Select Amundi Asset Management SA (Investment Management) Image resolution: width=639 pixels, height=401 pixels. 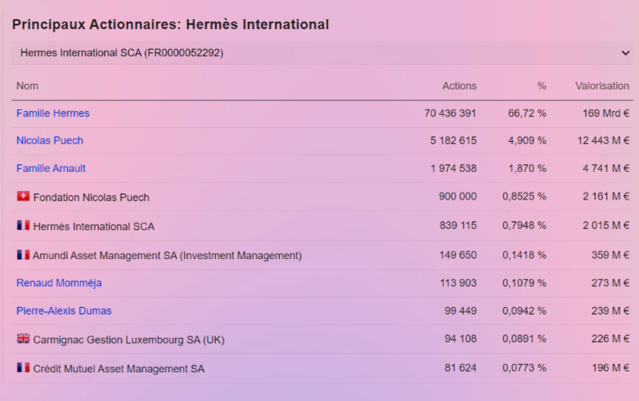click(167, 255)
